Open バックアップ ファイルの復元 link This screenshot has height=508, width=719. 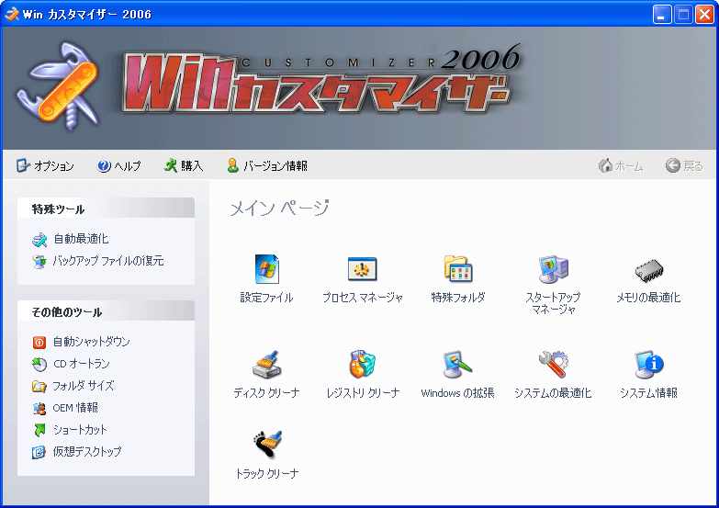[108, 261]
